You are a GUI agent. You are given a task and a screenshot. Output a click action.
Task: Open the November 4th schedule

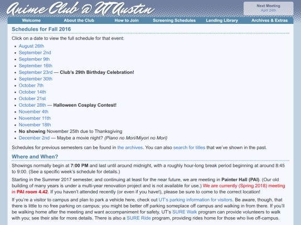click(x=33, y=112)
